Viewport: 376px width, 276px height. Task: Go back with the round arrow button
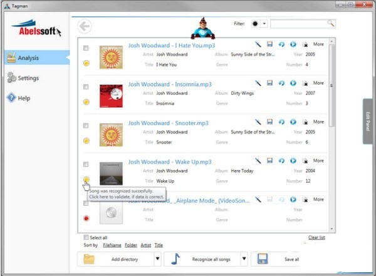pos(85,26)
